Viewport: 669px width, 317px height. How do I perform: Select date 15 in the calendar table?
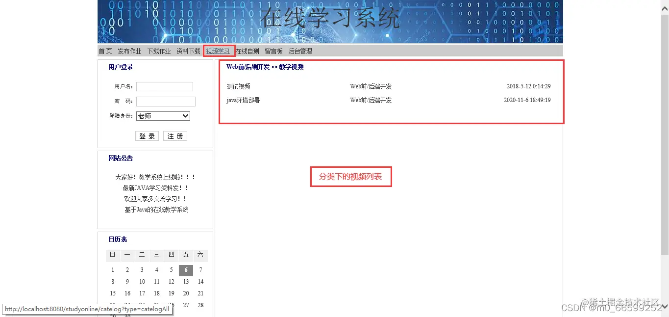[113, 293]
